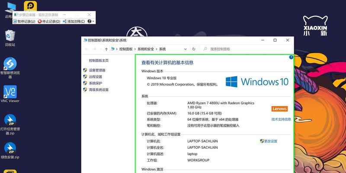Click 暂停记录 in Steps Recorder

(x=24, y=21)
